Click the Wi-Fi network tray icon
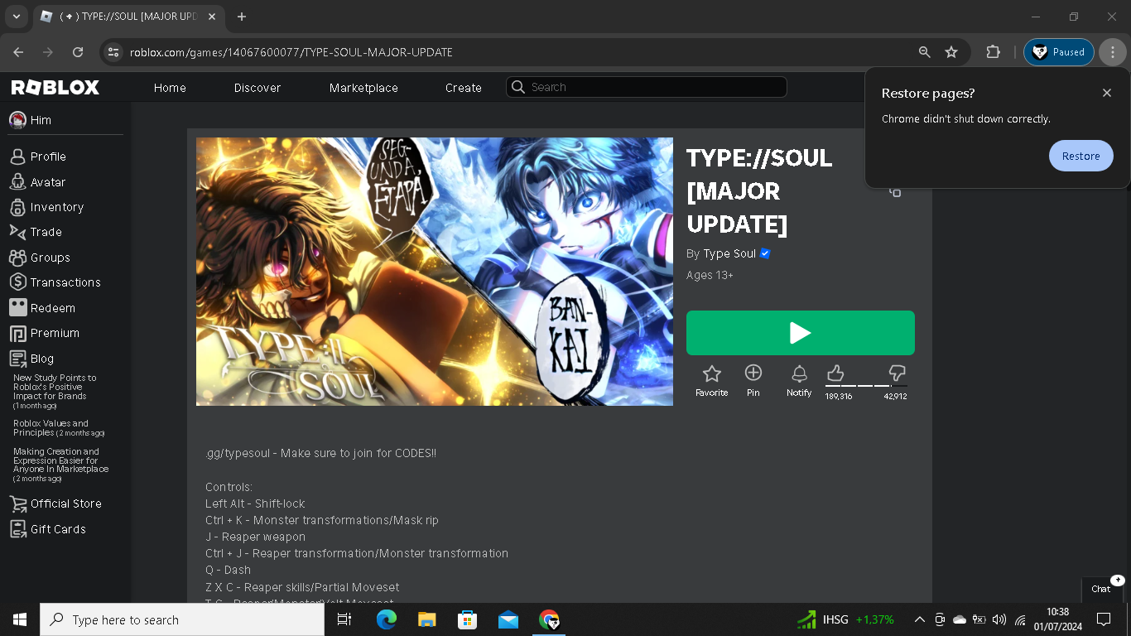This screenshot has height=636, width=1131. pyautogui.click(x=1020, y=619)
